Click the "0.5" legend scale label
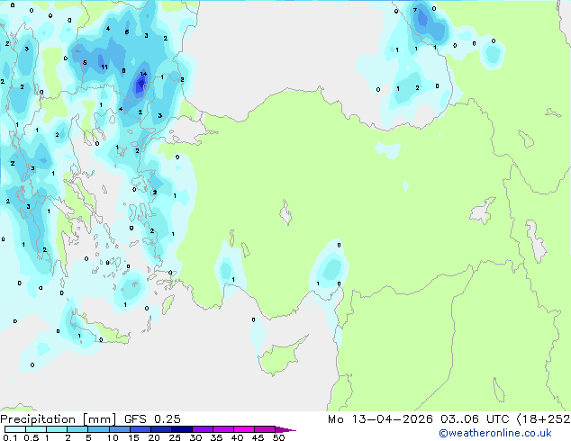This screenshot has width=571, height=441. pos(32,437)
